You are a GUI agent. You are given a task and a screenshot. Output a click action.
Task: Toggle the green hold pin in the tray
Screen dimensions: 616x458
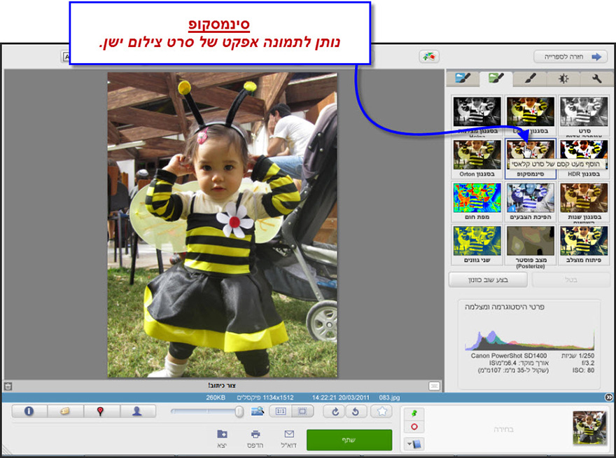click(x=415, y=412)
